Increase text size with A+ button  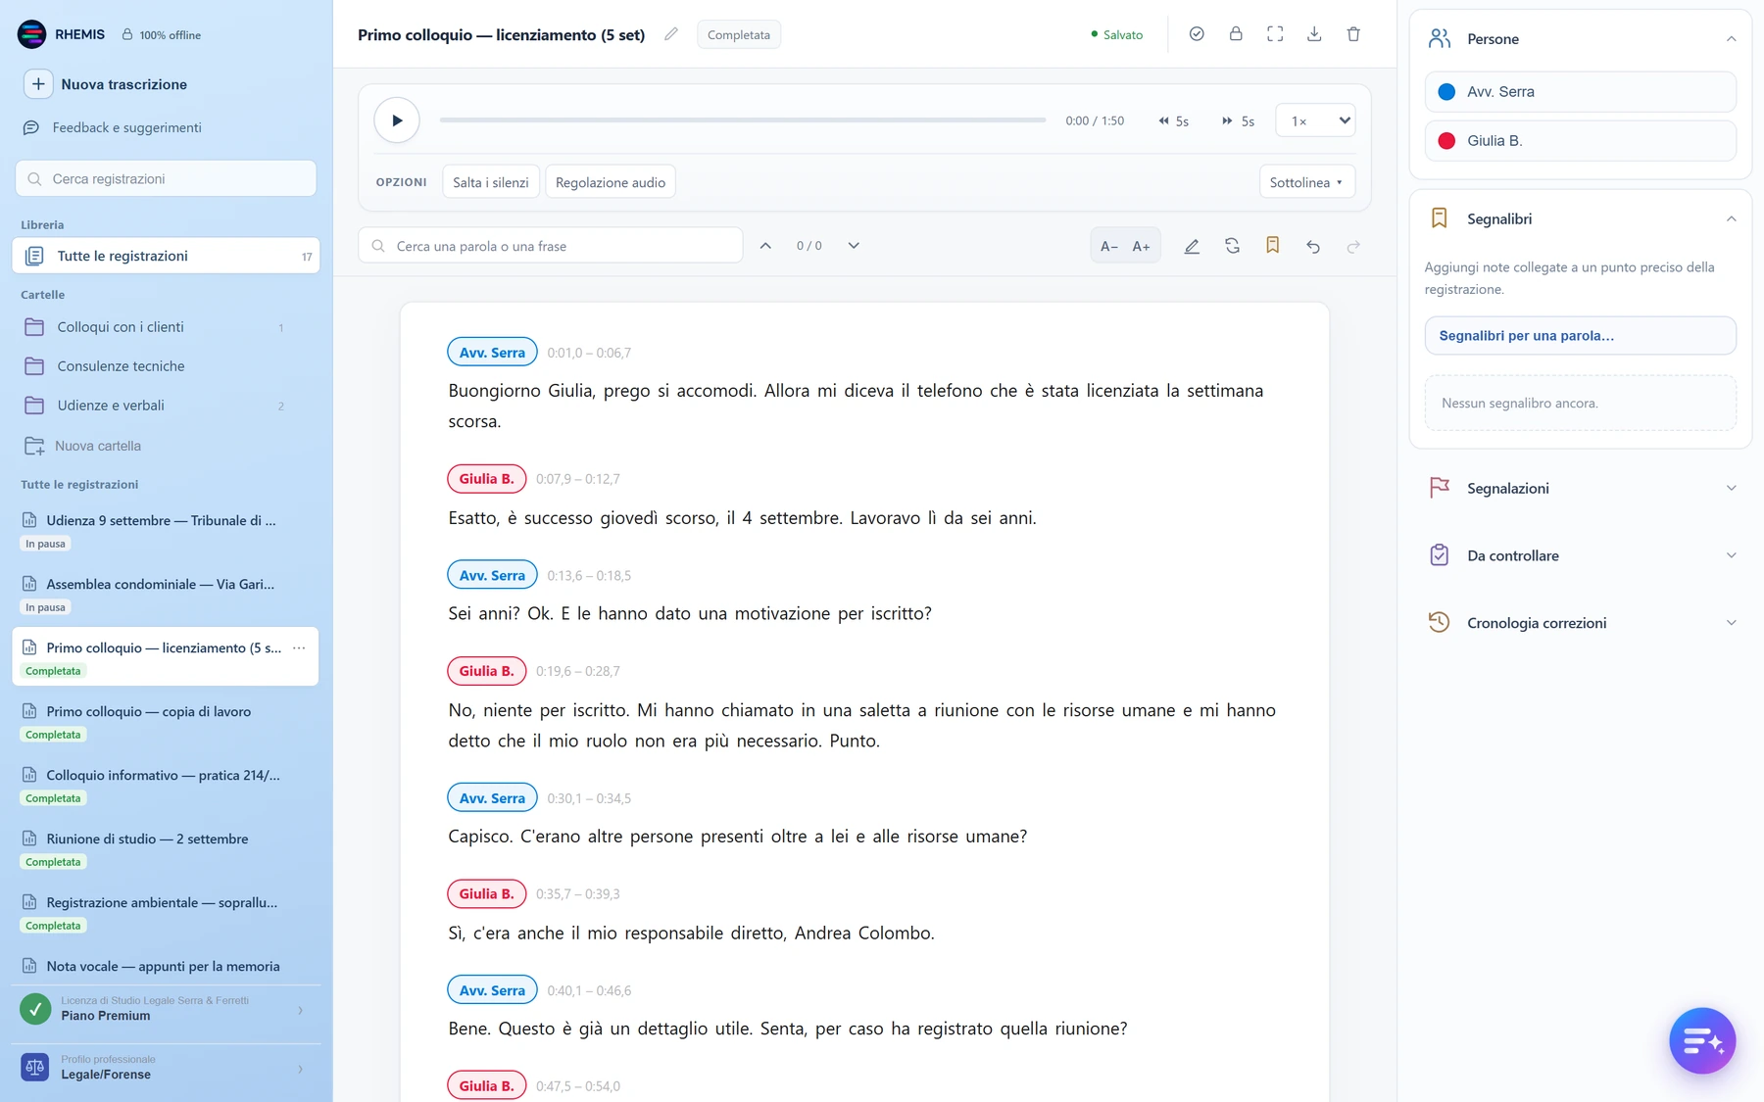pos(1142,246)
